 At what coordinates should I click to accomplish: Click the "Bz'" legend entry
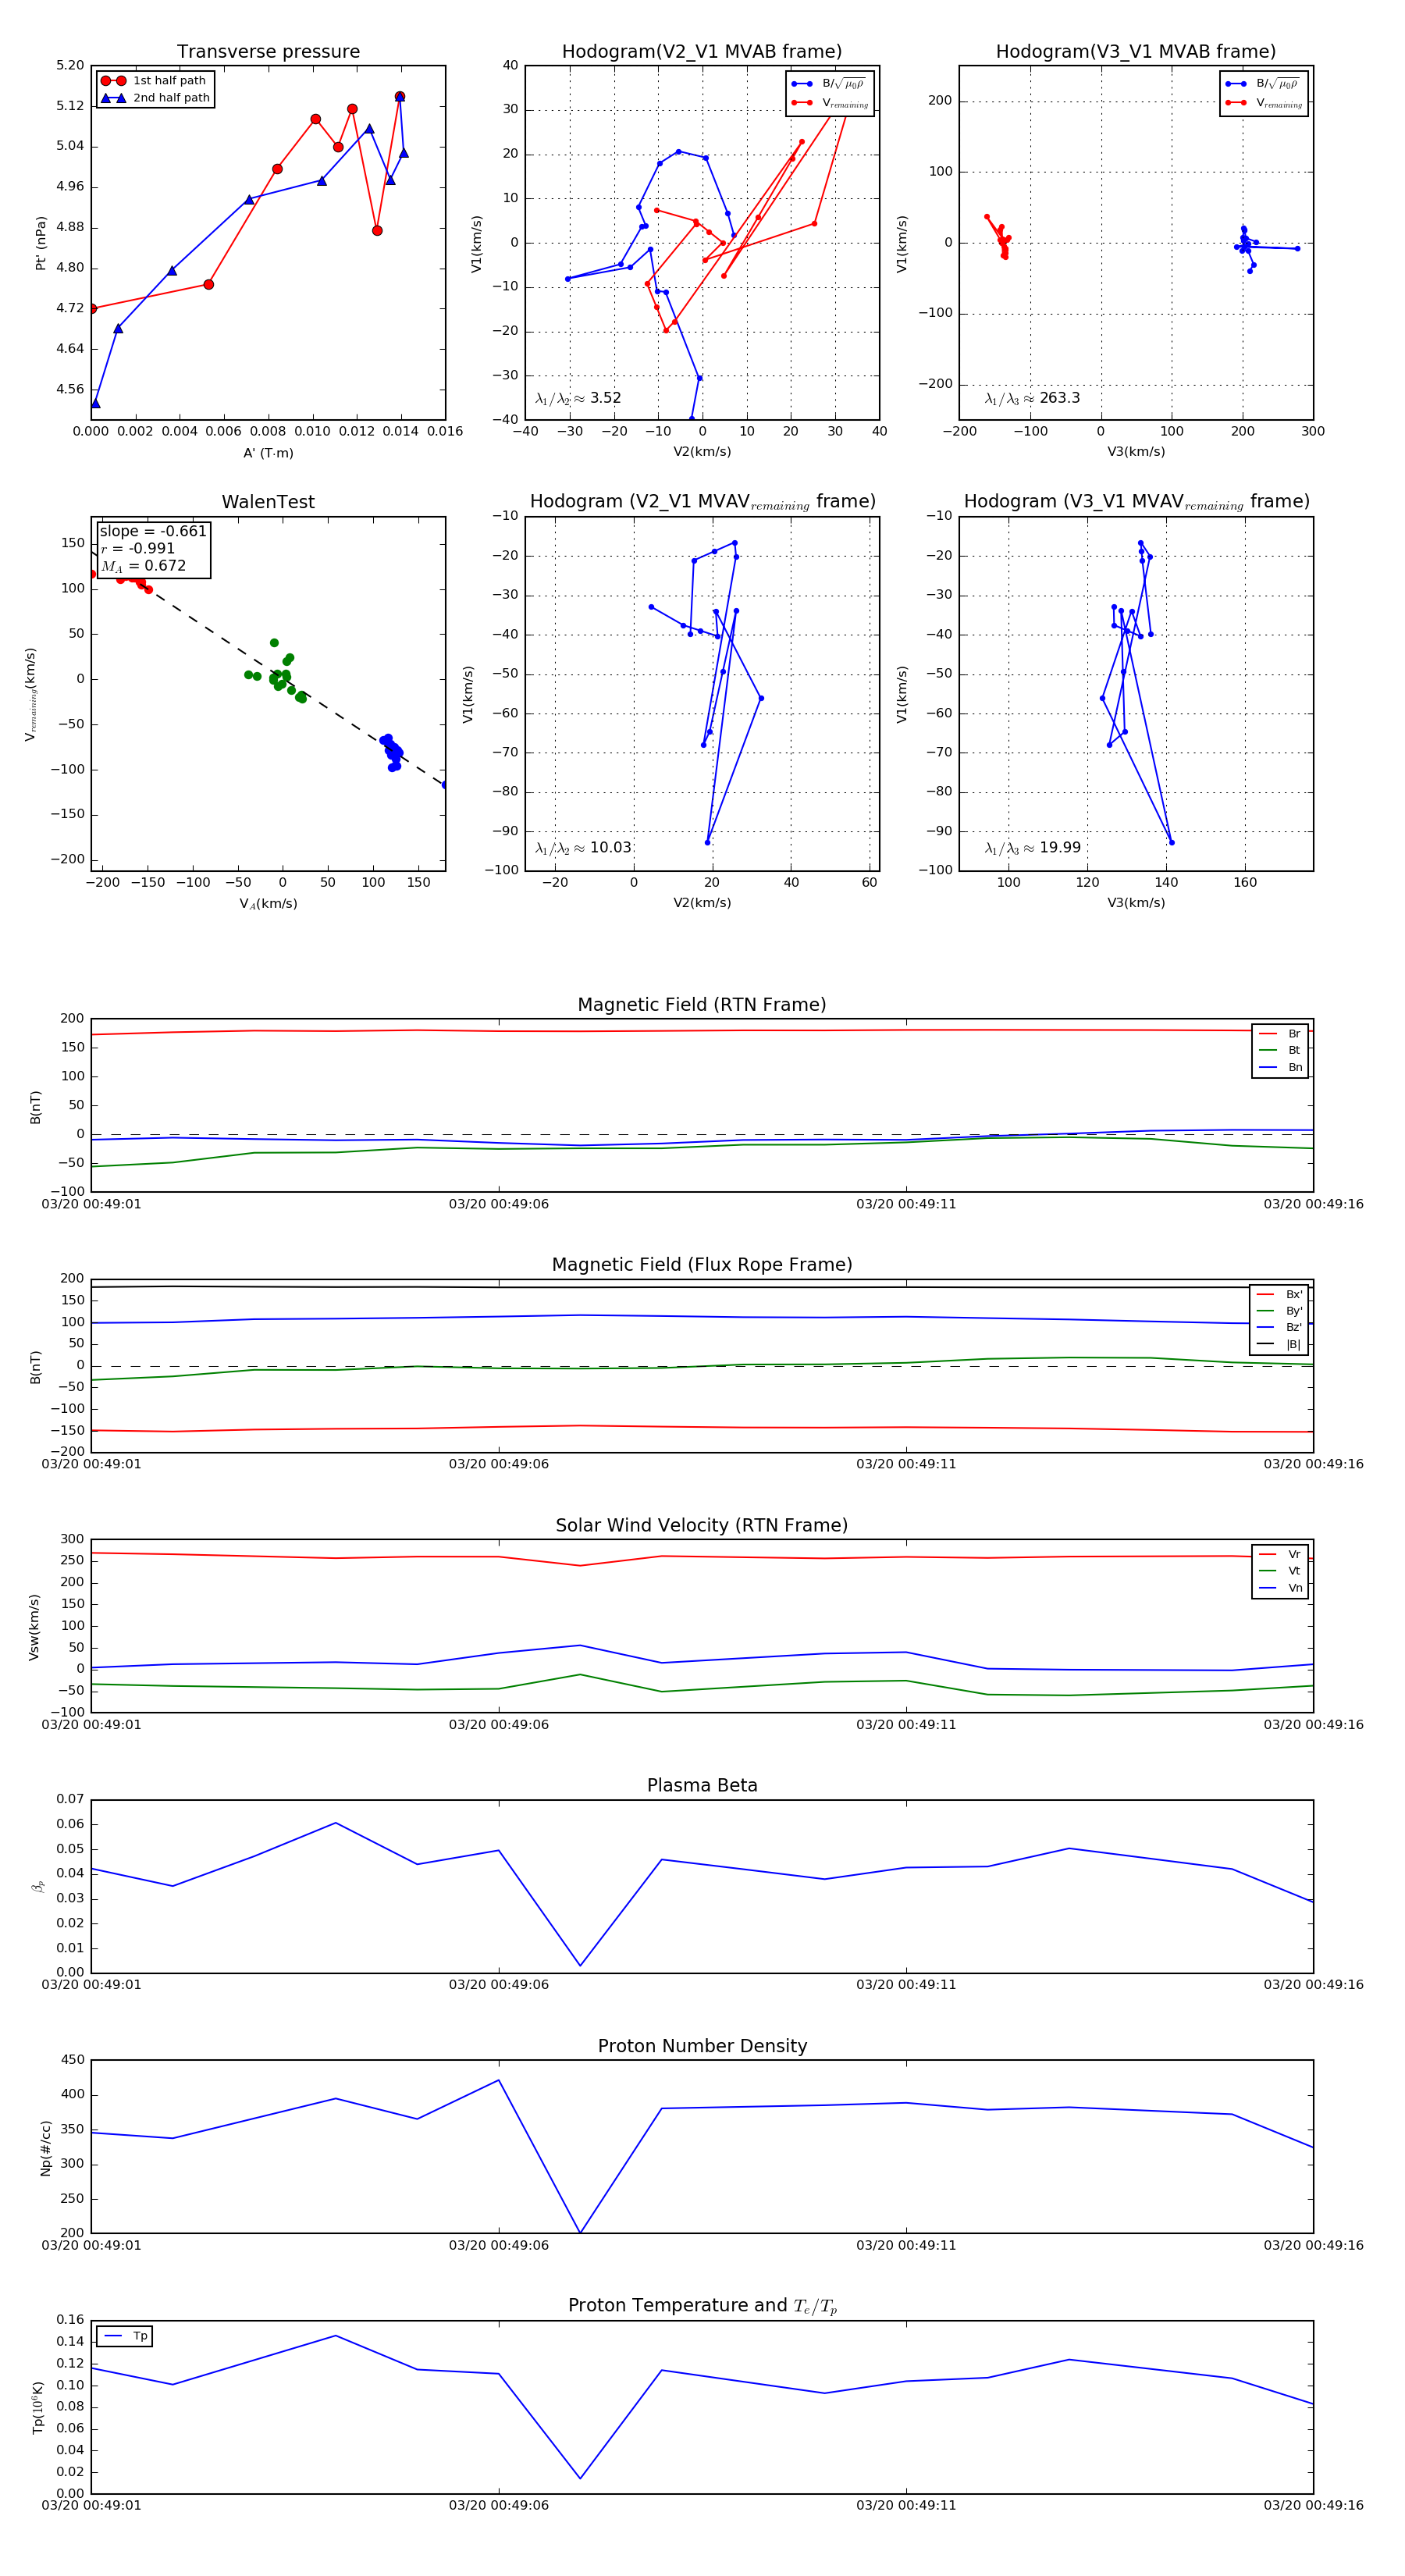click(x=1280, y=1327)
